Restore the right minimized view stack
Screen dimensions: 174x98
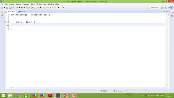(172, 13)
